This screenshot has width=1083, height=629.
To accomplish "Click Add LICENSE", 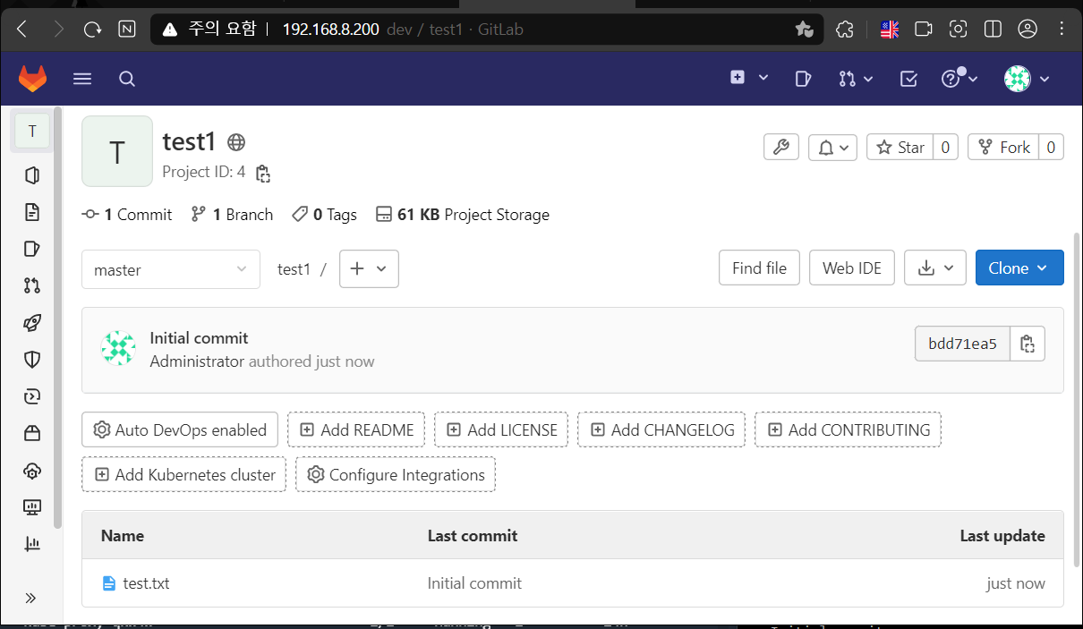I will click(x=501, y=429).
